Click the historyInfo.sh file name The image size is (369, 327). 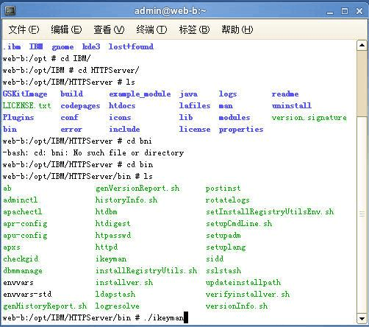coord(126,200)
